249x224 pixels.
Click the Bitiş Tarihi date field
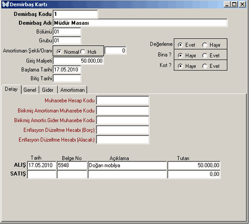[67, 78]
